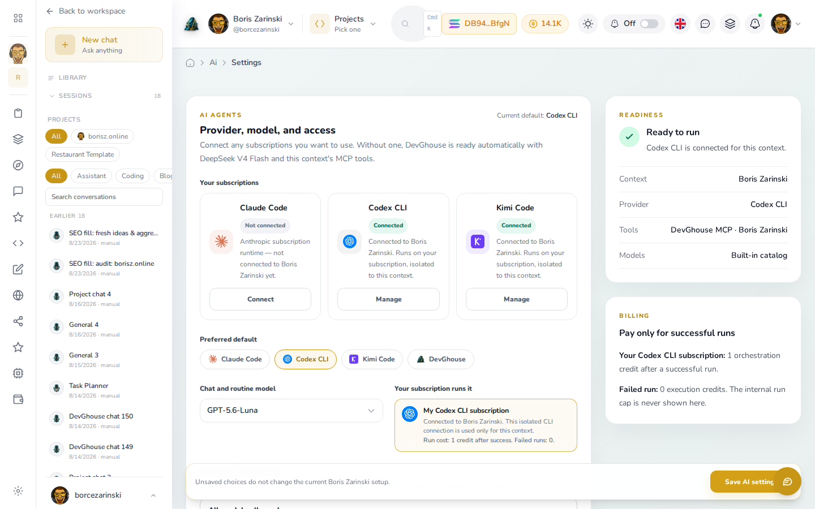Screen dimensions: 815x509
Task: Click Connect for Claude Code
Action: [x=260, y=299]
